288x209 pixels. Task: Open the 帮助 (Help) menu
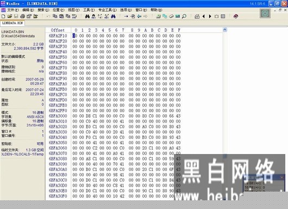click(x=156, y=10)
